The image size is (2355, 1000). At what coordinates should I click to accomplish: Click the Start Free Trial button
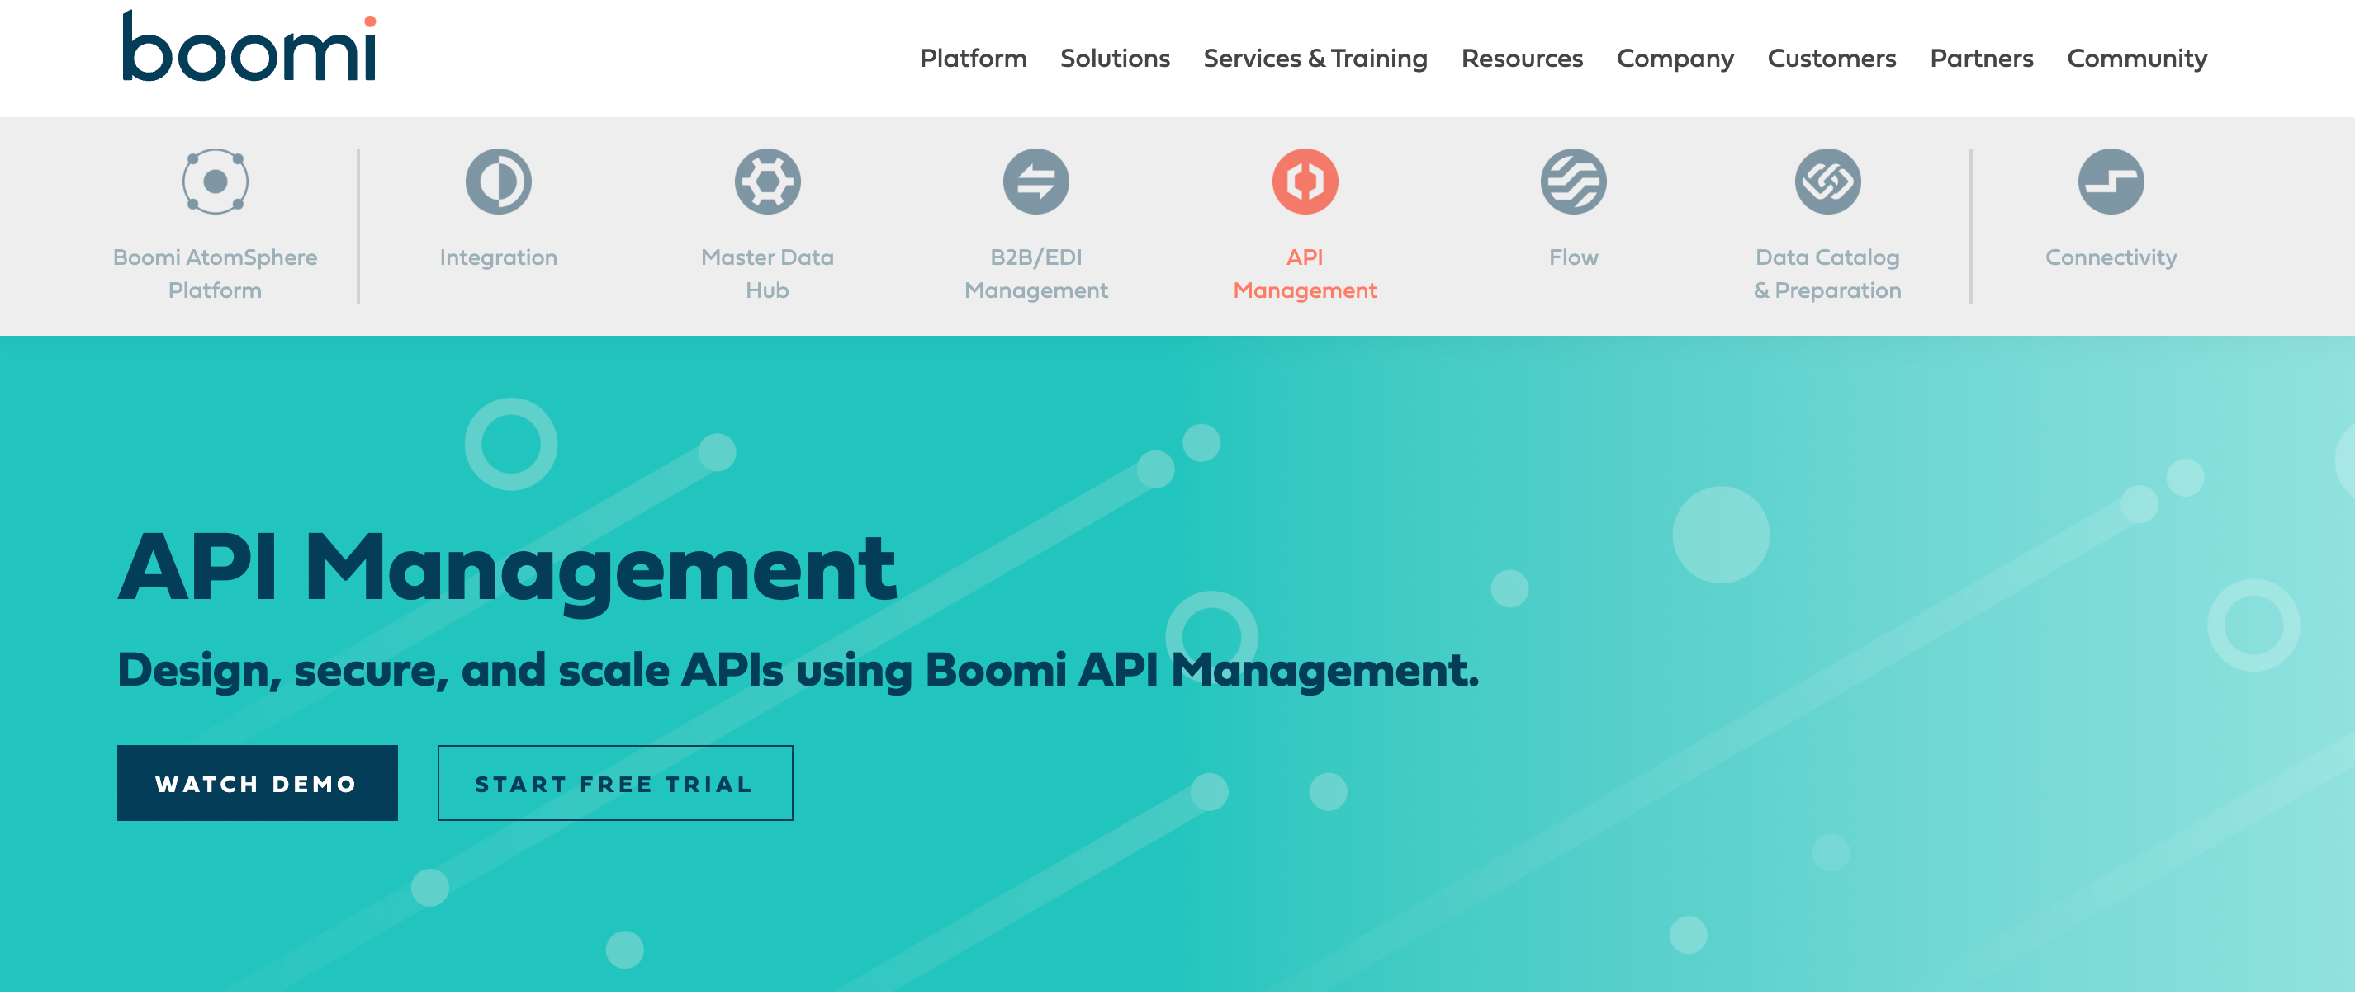(x=615, y=783)
